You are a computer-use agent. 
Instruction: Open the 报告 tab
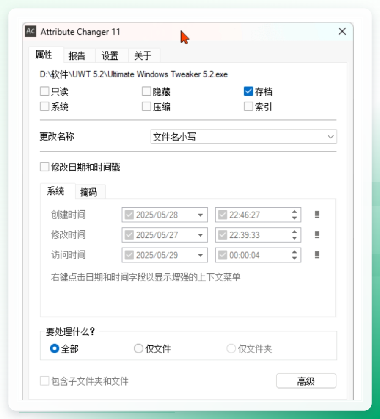(x=80, y=55)
